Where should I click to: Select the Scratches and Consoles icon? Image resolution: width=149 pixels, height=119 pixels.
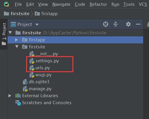[x=18, y=103]
